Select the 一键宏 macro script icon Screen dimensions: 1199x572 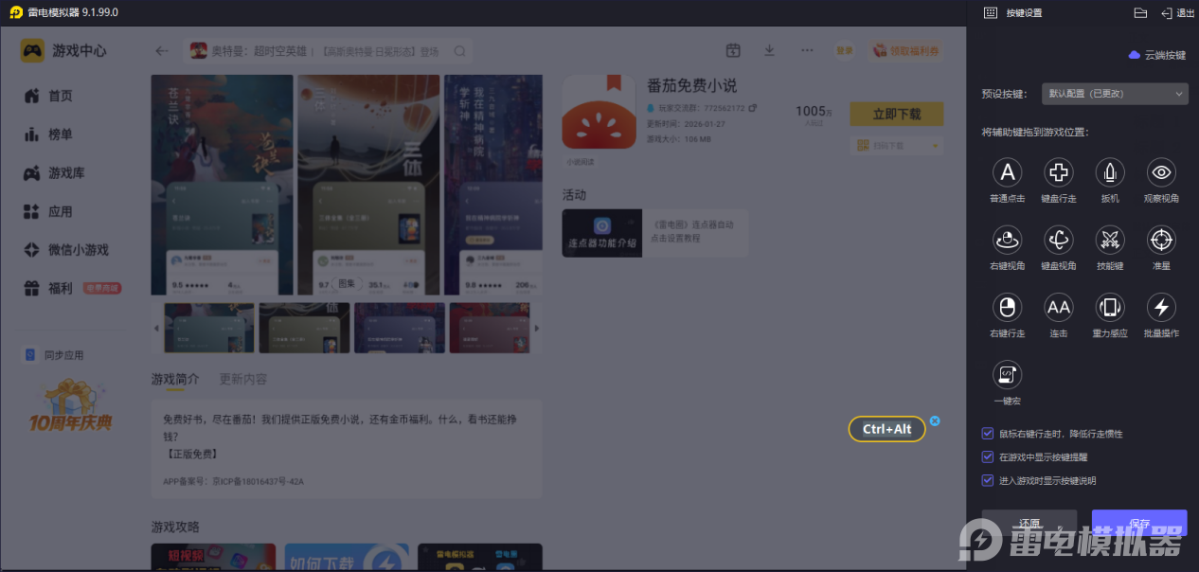[1008, 374]
